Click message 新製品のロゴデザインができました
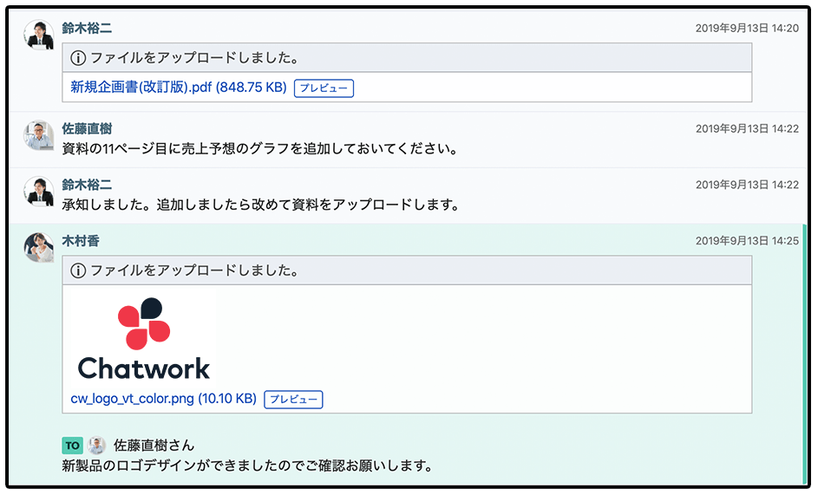This screenshot has height=495, width=818. tap(247, 466)
